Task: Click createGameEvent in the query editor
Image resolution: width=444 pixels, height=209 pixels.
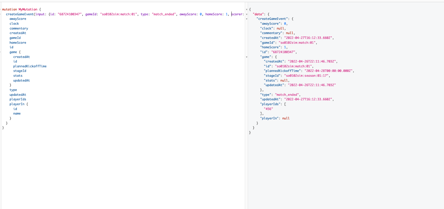Action: (x=20, y=14)
